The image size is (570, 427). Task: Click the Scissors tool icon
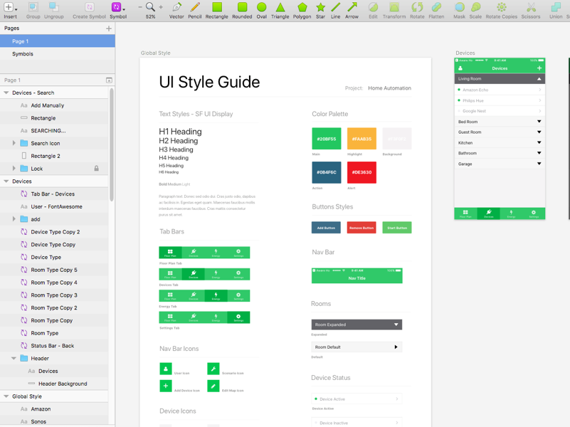(x=531, y=7)
